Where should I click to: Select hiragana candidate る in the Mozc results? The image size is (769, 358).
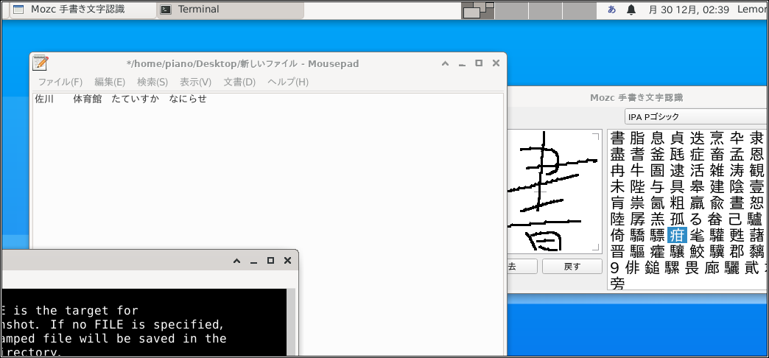click(697, 220)
